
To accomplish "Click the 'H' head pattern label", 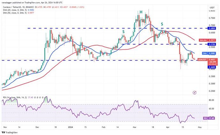I will tap(141, 12).
